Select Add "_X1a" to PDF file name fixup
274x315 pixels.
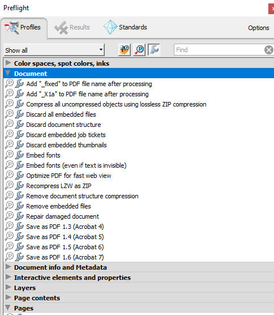point(87,94)
